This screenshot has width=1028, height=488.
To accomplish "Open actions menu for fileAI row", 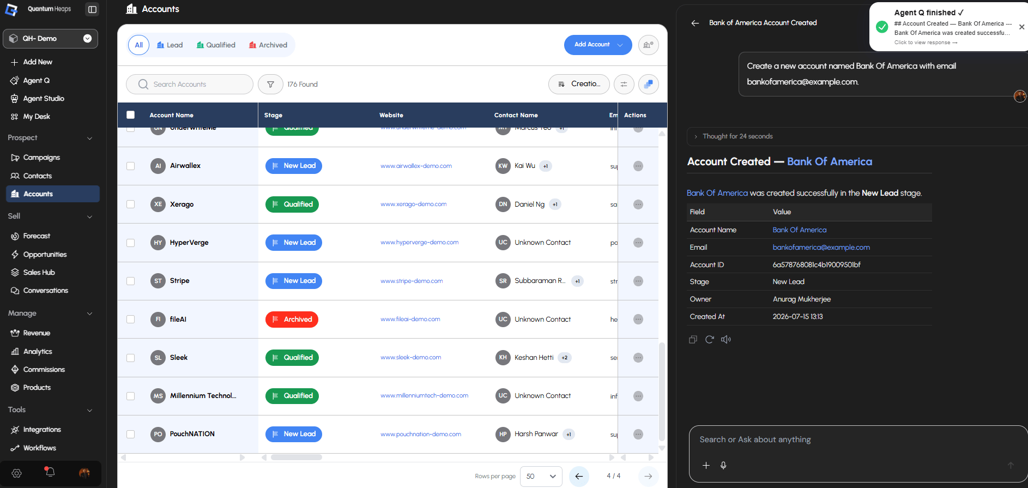I will click(x=638, y=320).
